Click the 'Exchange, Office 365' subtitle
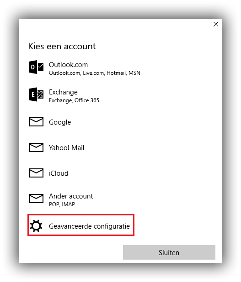Image resolution: width=241 pixels, height=282 pixels. pos(74,100)
